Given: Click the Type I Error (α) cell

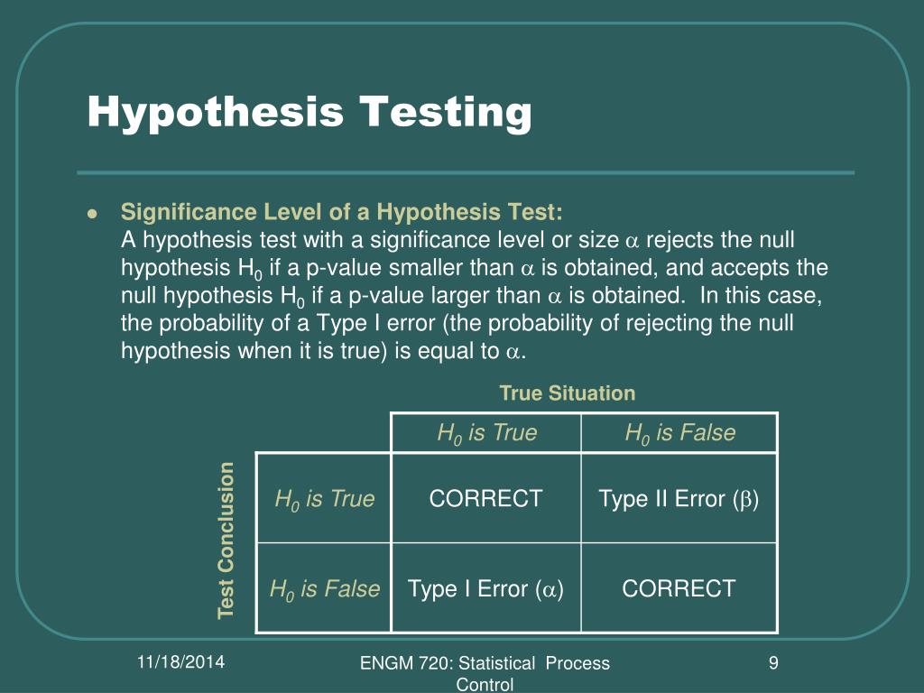Looking at the screenshot, I should (485, 589).
